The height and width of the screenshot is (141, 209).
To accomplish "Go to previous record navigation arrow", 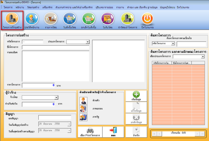I will click(159, 134).
